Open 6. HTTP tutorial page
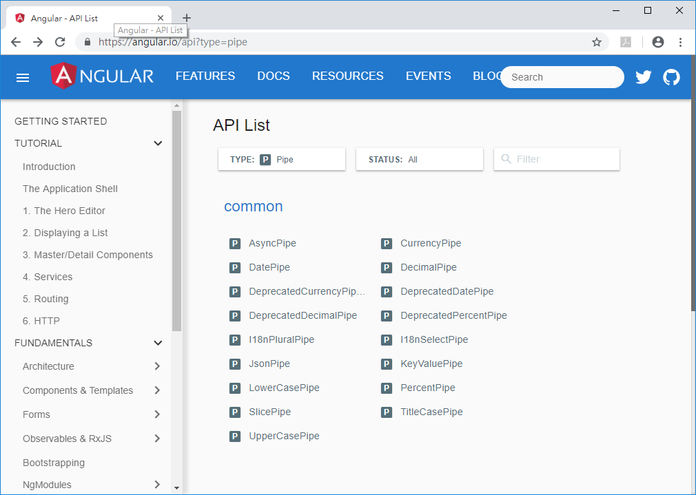Screen dimensions: 696x495 pos(41,321)
